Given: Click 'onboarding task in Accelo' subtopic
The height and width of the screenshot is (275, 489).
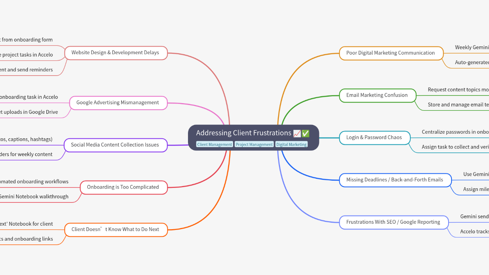Looking at the screenshot, I should pos(29,97).
